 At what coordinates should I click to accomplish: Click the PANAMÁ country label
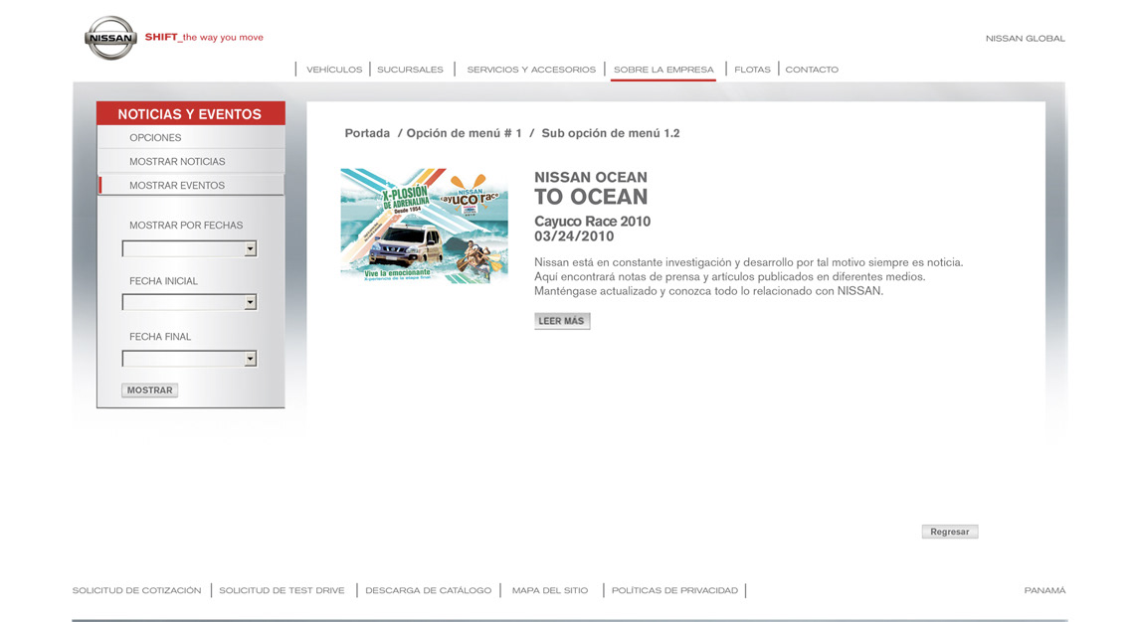pyautogui.click(x=1044, y=590)
